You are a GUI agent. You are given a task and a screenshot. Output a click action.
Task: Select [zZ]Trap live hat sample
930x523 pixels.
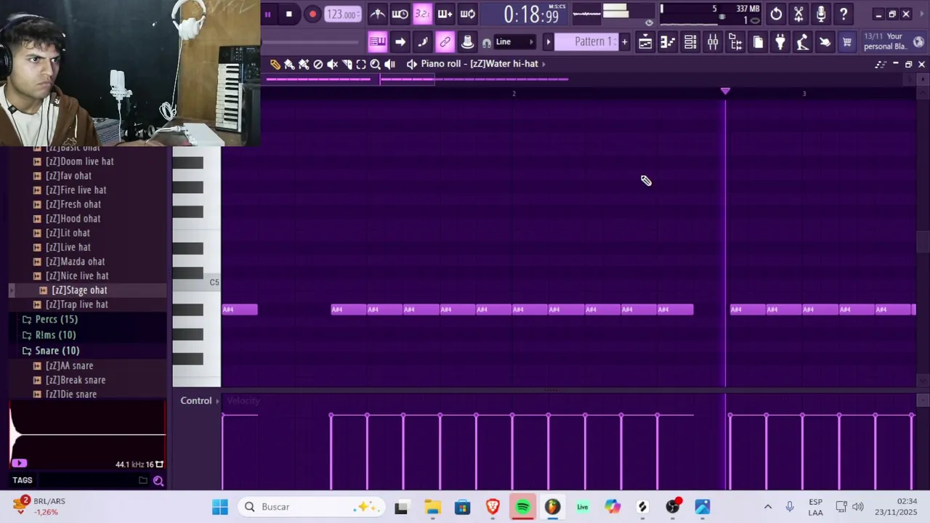coord(76,304)
